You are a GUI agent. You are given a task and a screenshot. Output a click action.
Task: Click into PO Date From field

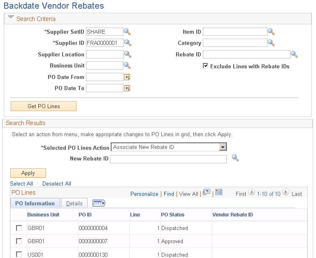(105, 77)
